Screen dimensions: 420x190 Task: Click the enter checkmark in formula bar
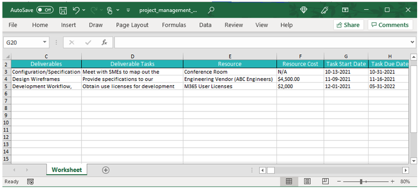[88, 42]
